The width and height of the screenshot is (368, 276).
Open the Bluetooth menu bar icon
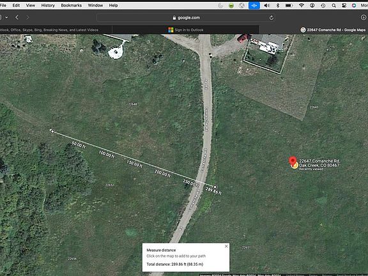point(278,5)
